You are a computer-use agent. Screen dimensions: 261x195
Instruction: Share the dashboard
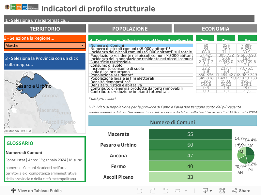[241, 191]
